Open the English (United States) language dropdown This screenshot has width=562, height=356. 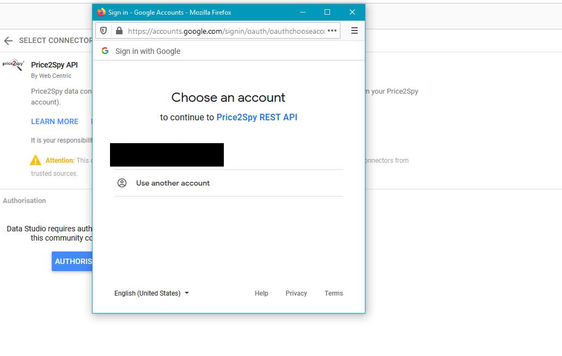[151, 293]
